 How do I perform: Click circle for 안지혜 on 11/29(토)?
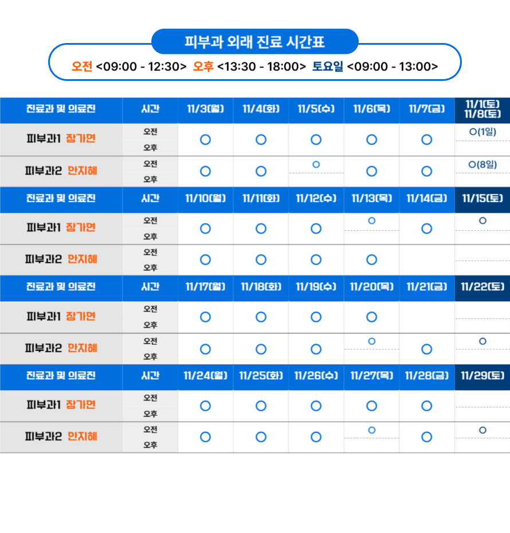coord(482,430)
